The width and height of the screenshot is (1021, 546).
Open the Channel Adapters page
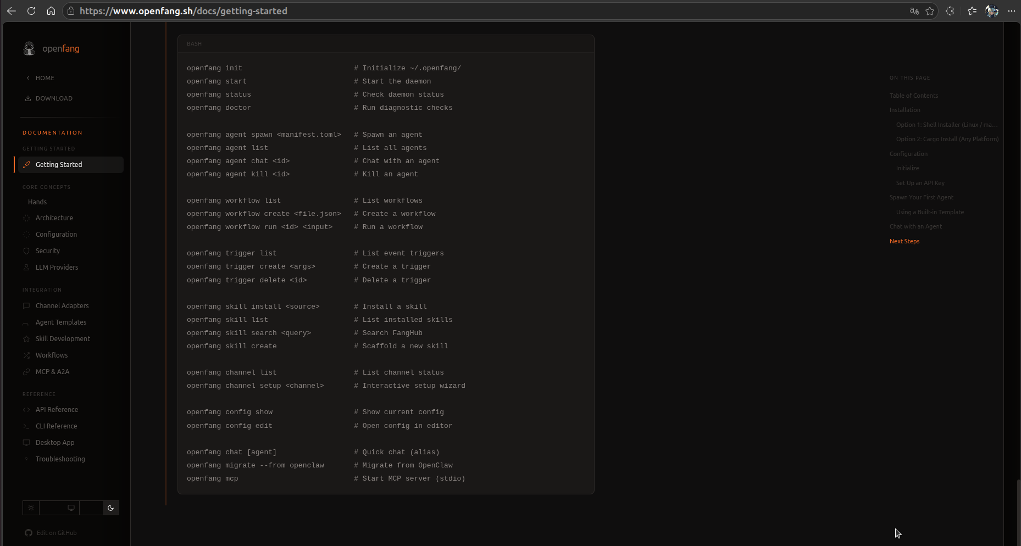[62, 306]
